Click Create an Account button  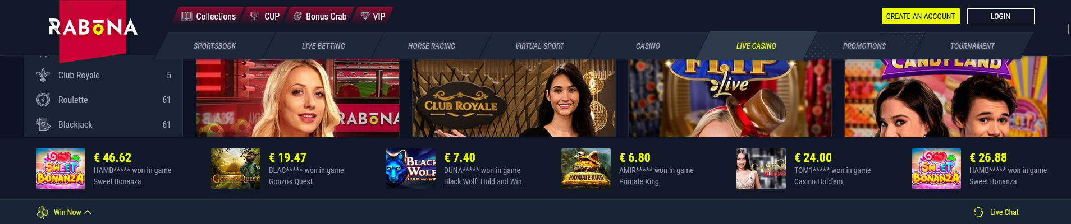[921, 16]
